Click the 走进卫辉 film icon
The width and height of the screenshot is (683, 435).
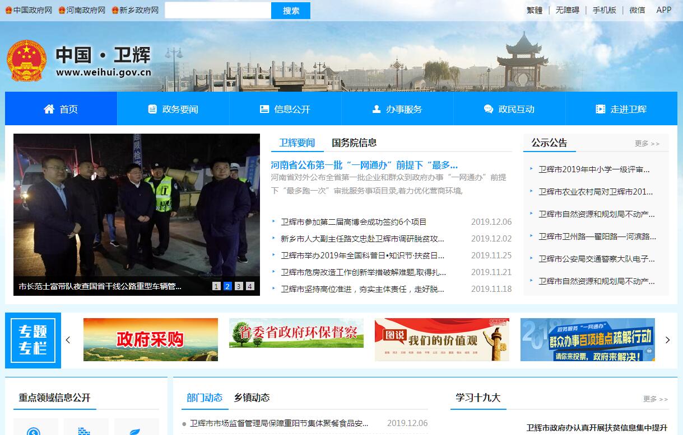[x=601, y=109]
